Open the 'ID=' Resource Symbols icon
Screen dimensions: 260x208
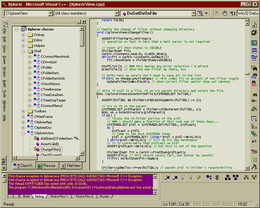click(254, 101)
